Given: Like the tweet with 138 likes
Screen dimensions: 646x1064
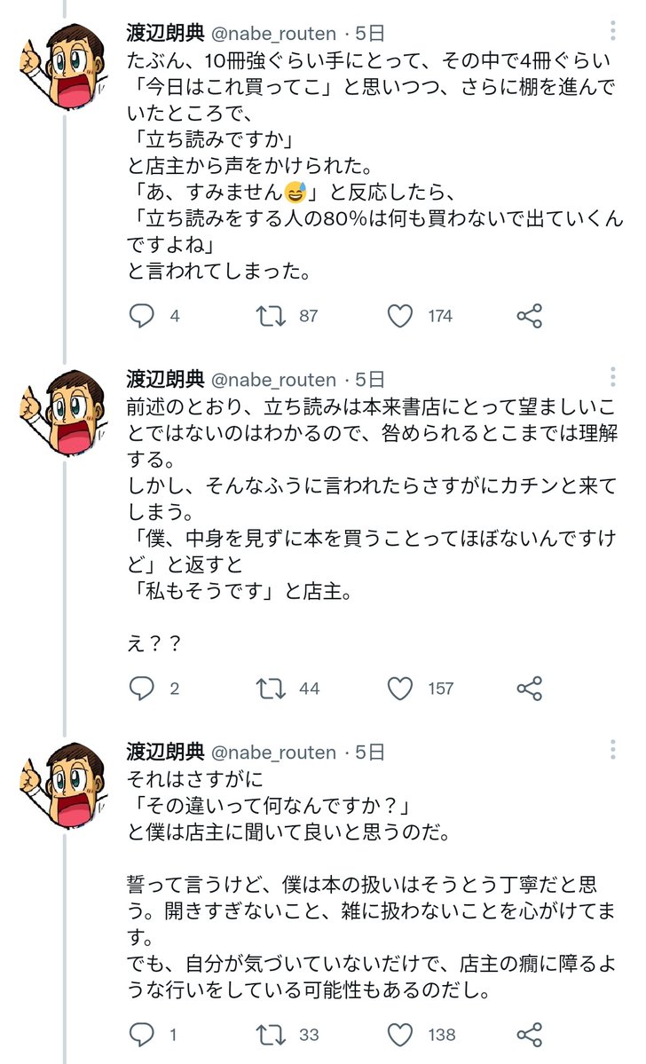Looking at the screenshot, I should tap(401, 1035).
